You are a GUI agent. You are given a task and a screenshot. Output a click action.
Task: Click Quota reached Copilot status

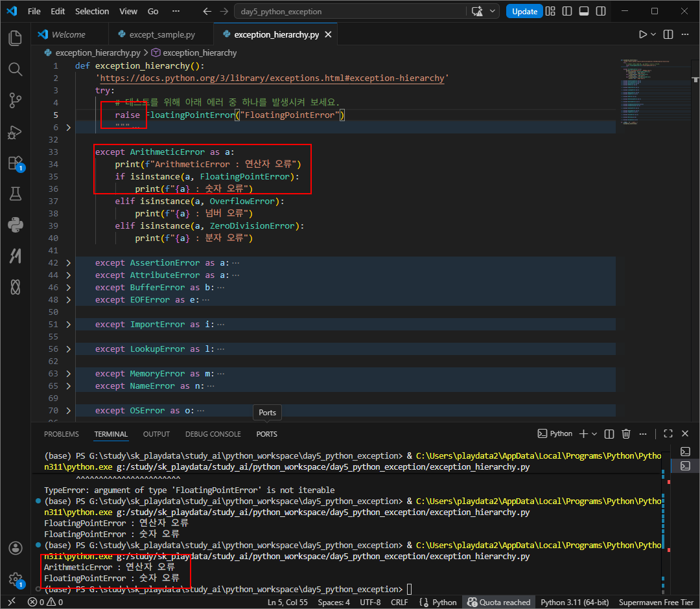(498, 602)
